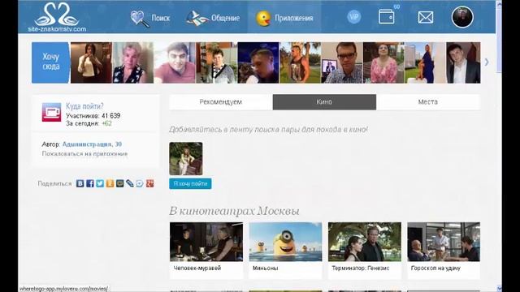
Task: Open the Миньоны movie thumbnail
Action: coord(285,242)
